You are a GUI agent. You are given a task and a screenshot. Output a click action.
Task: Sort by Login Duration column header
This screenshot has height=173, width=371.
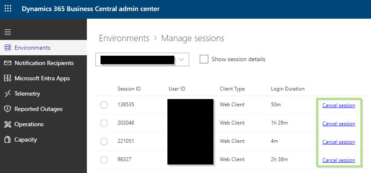click(x=288, y=89)
